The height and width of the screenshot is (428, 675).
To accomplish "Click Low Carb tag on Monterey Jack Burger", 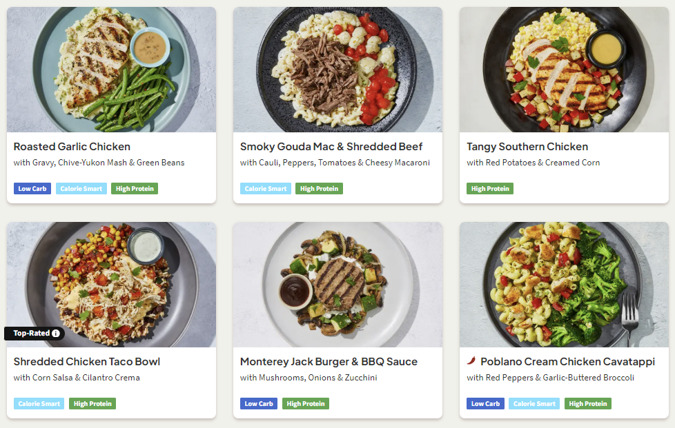I will (259, 404).
